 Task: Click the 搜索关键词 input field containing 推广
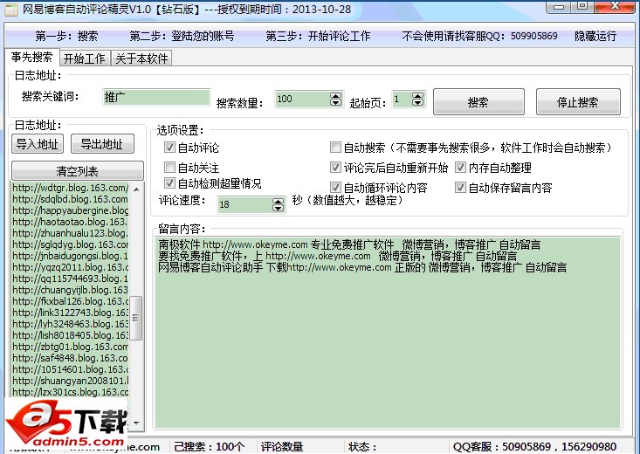156,98
